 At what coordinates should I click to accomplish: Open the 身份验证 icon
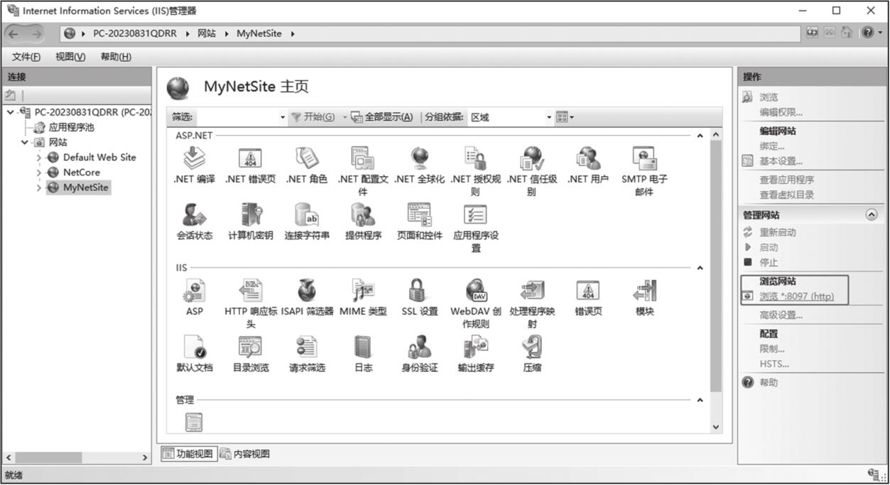click(419, 347)
